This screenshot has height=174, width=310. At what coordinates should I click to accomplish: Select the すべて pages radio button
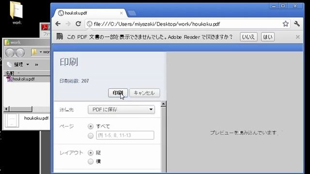[91, 126]
